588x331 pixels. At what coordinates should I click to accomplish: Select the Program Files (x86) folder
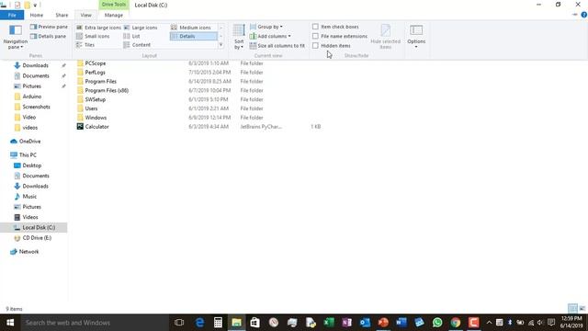[x=107, y=90]
